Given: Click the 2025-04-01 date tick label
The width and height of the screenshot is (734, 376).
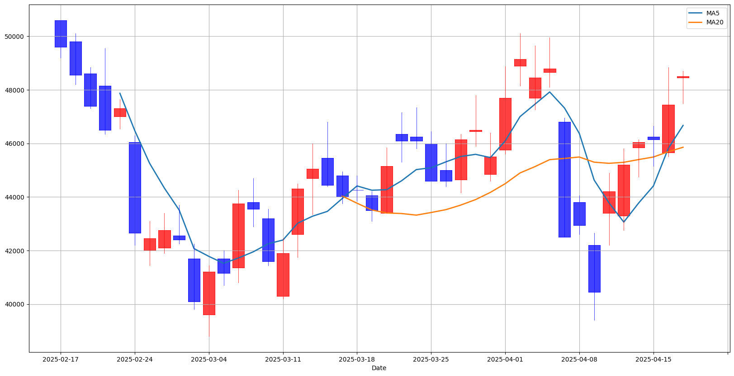Looking at the screenshot, I should pyautogui.click(x=505, y=360).
